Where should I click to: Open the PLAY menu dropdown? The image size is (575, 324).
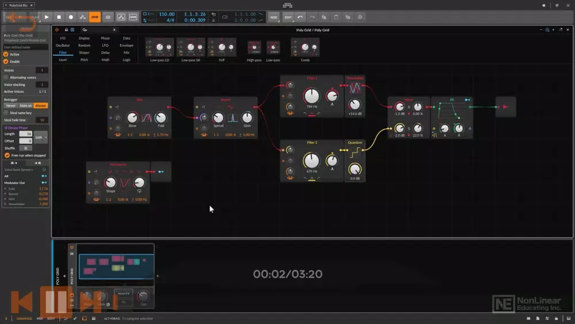(x=35, y=17)
